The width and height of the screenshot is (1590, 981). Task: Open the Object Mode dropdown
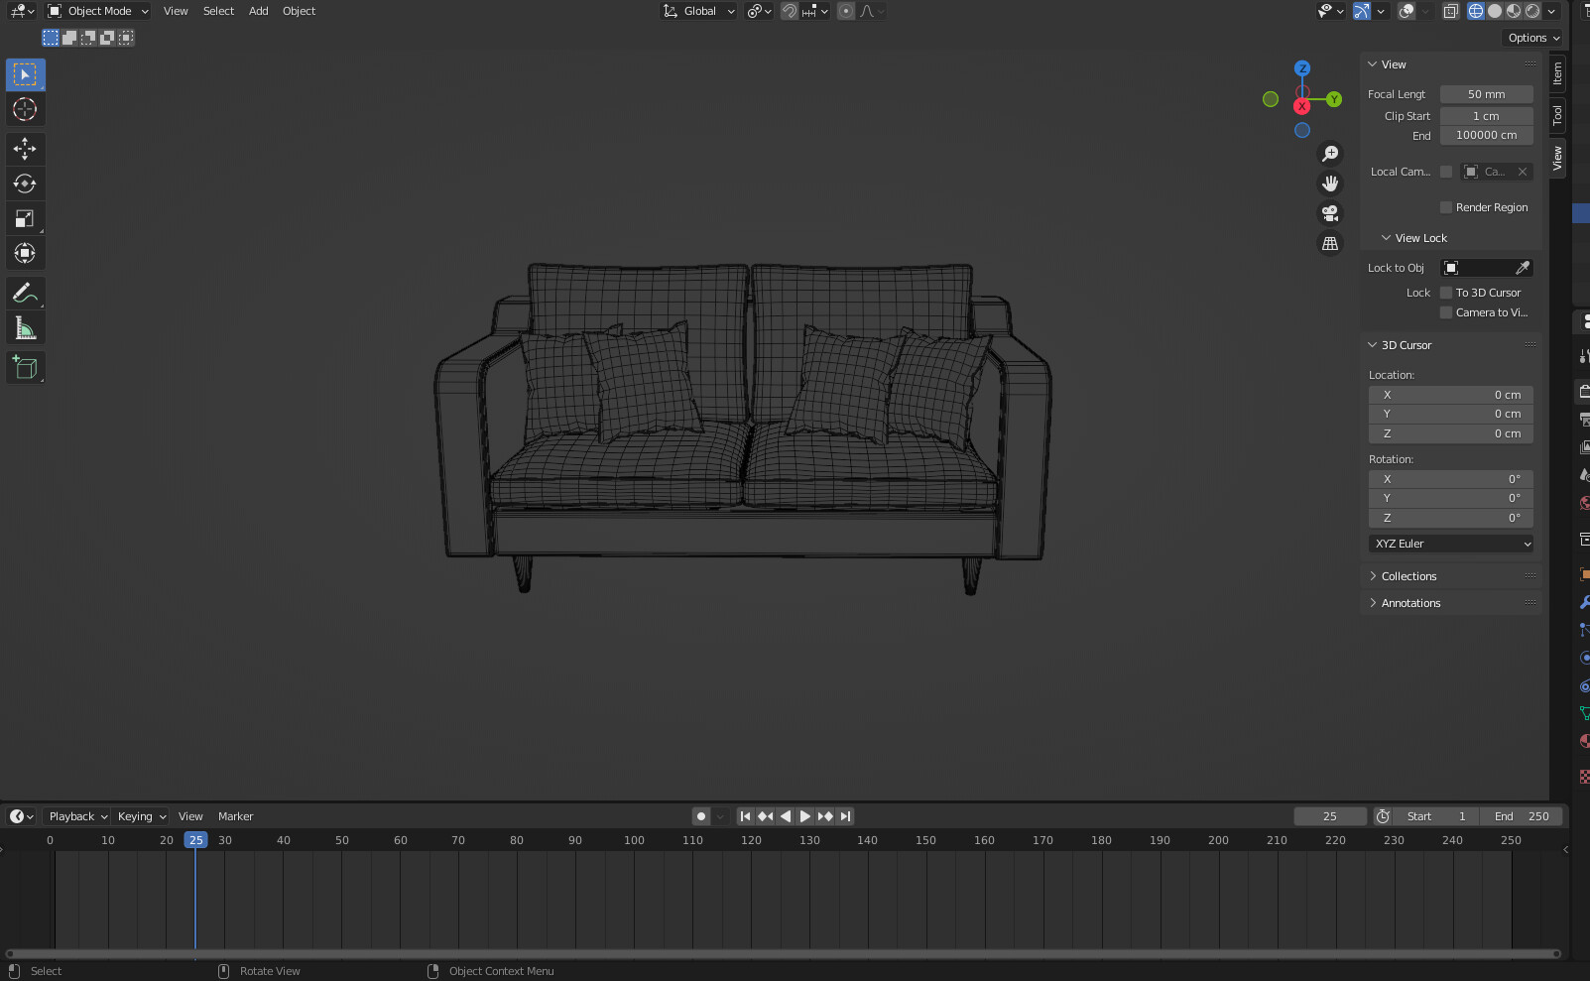[x=96, y=11]
